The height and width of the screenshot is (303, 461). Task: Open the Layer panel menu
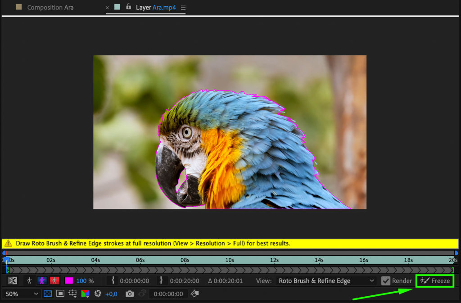pyautogui.click(x=184, y=7)
